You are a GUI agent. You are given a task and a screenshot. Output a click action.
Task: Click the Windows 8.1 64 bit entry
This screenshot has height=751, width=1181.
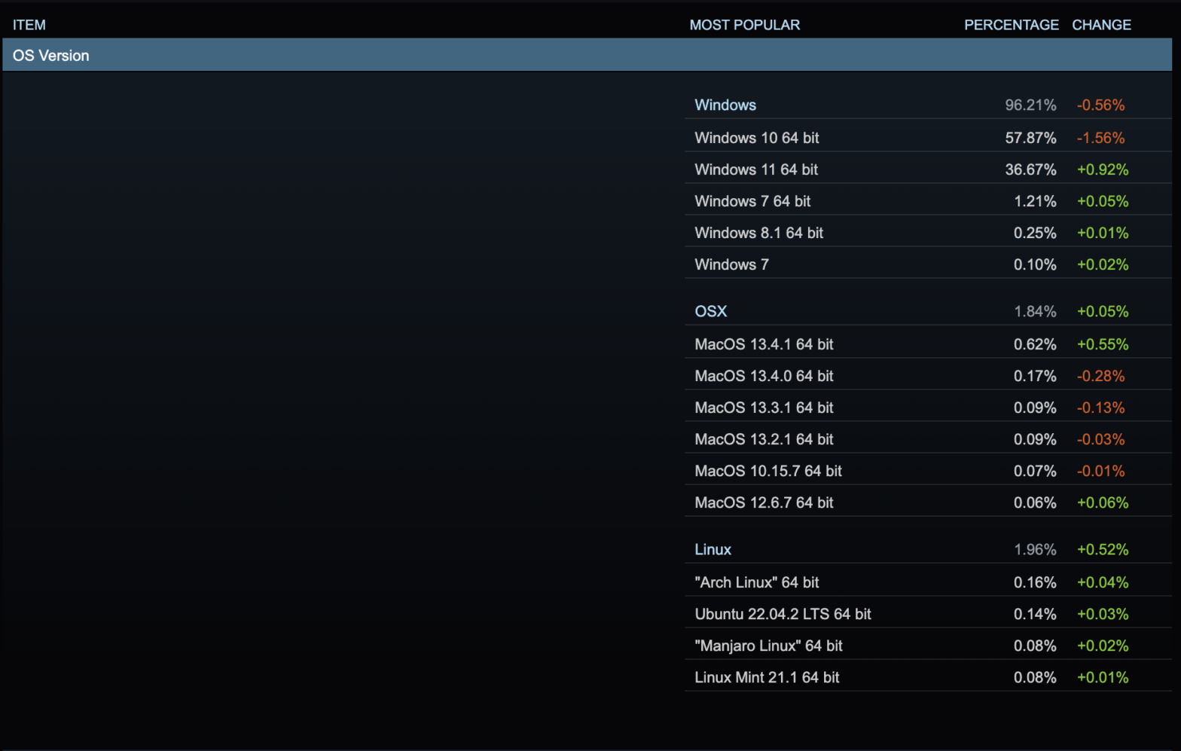click(x=758, y=233)
